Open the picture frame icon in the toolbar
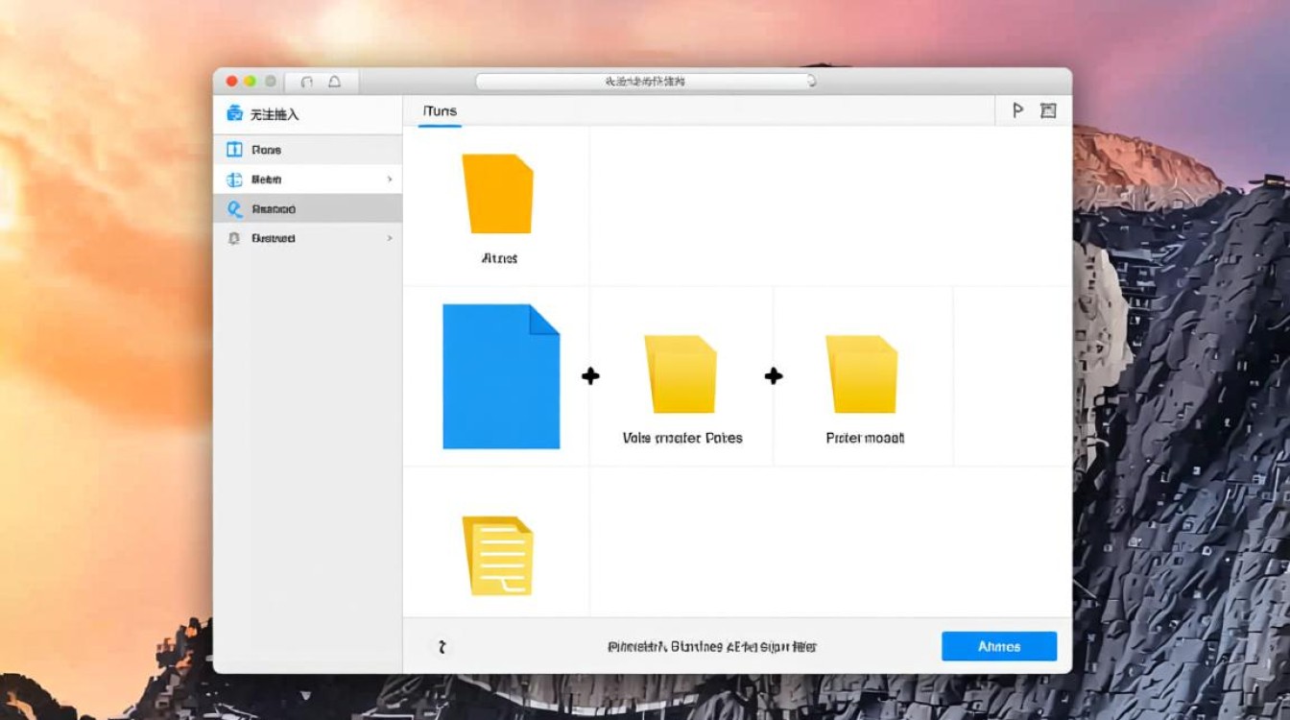 (x=1048, y=110)
